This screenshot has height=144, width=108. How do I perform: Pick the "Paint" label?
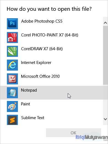[25, 104]
